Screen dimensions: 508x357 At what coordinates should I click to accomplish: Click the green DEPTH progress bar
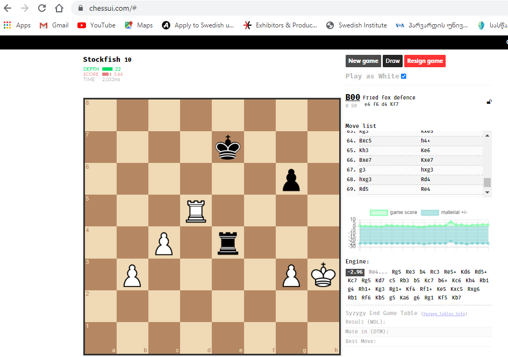(107, 69)
